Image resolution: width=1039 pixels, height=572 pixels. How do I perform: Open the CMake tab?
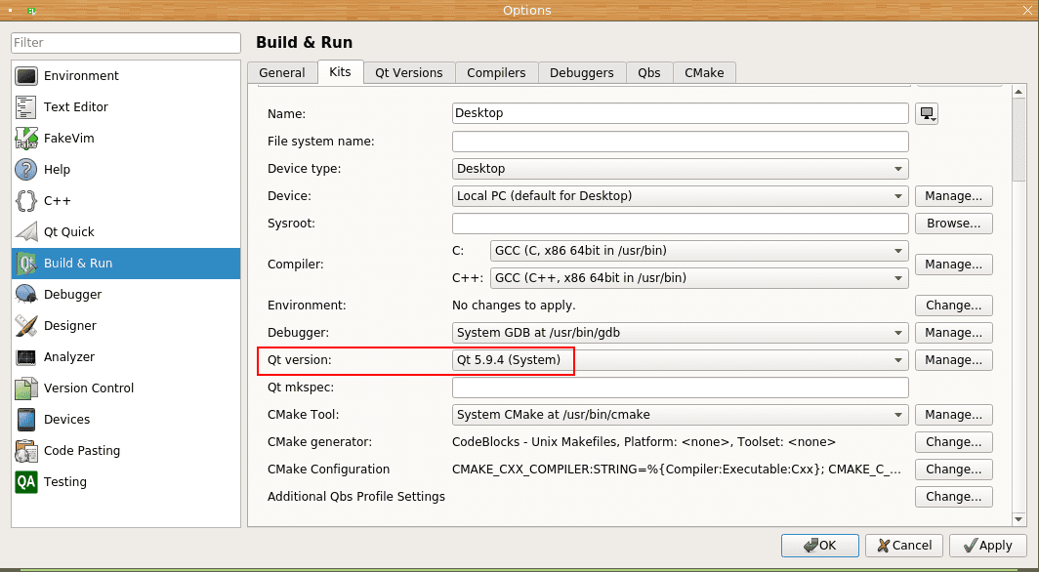coord(704,73)
